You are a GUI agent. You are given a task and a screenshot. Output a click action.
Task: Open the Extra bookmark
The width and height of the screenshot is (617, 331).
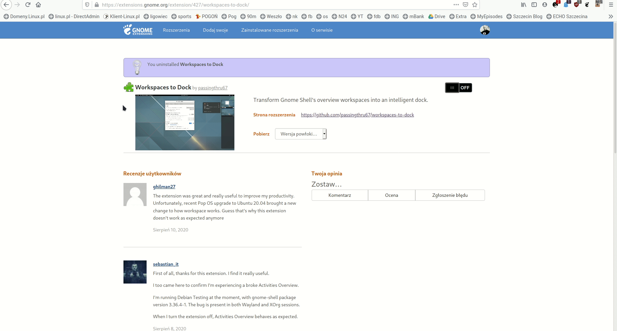click(x=458, y=16)
